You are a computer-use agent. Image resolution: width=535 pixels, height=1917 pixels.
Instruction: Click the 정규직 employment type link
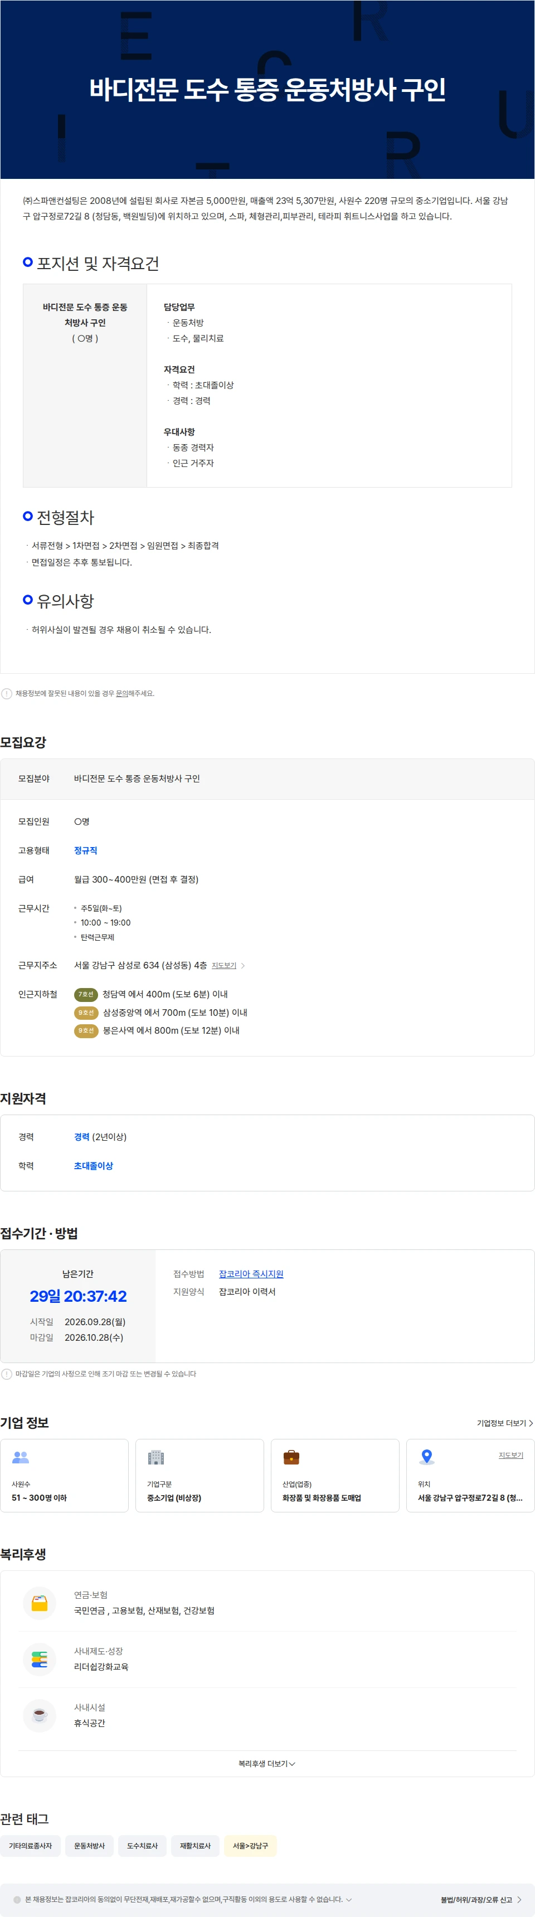pos(86,850)
